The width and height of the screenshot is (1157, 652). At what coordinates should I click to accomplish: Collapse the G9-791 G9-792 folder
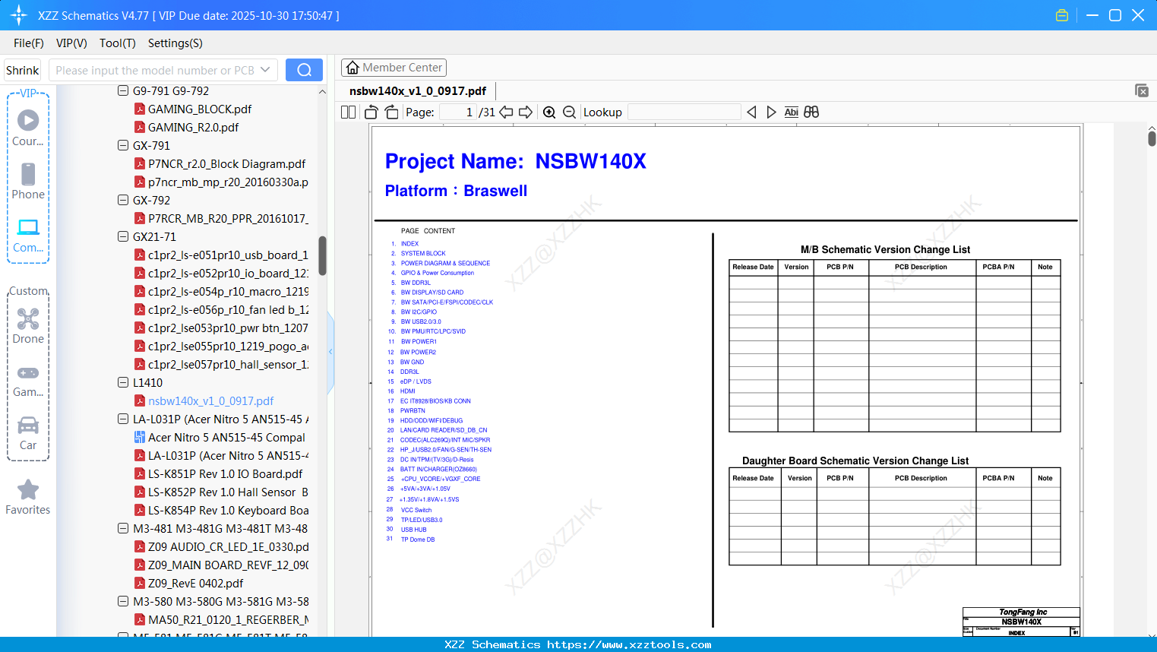point(123,90)
